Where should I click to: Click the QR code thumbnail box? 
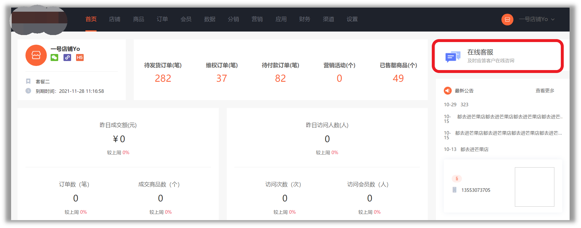534,187
